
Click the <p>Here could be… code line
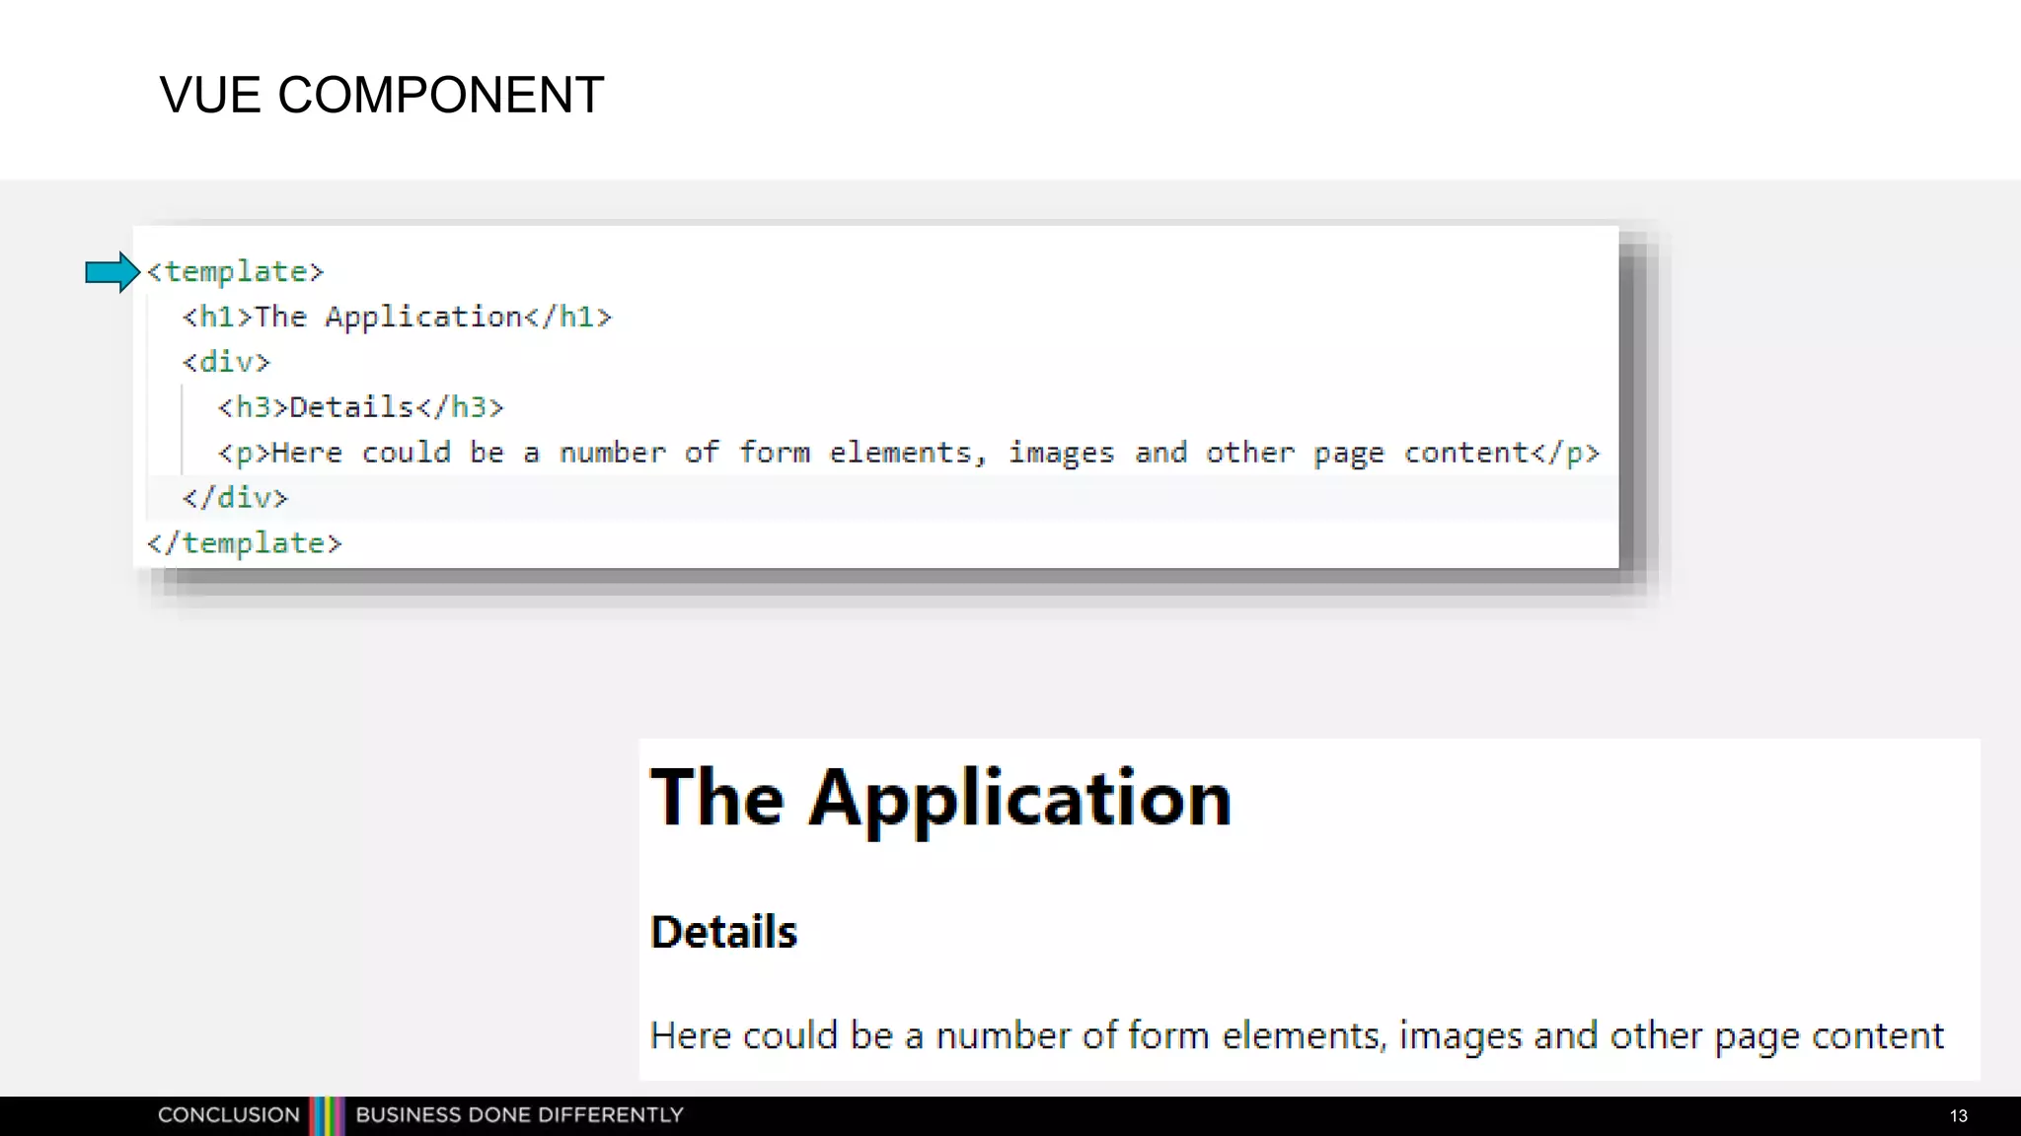tap(908, 453)
